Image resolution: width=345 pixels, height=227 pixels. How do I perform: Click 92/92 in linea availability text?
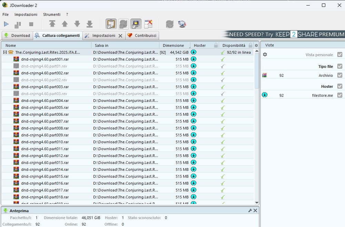[x=239, y=52]
